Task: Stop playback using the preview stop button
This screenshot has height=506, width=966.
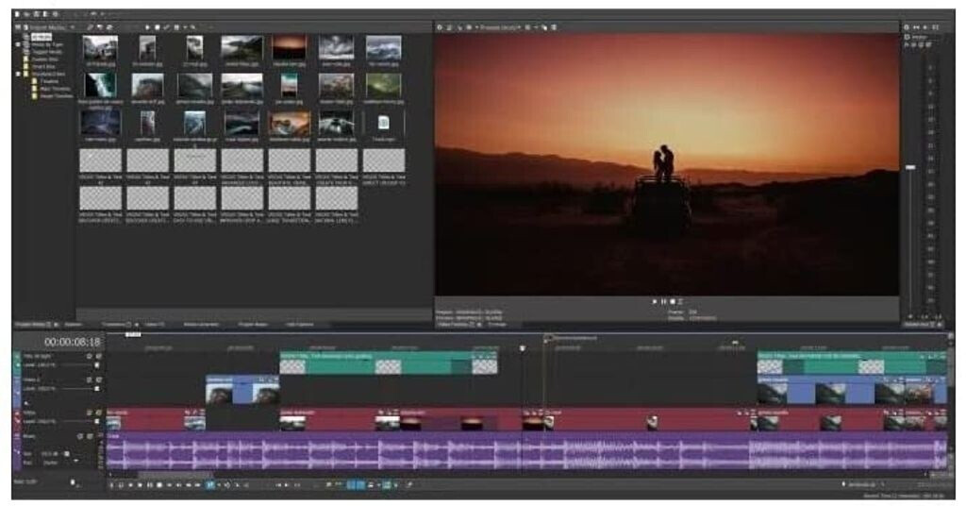Action: [x=672, y=301]
